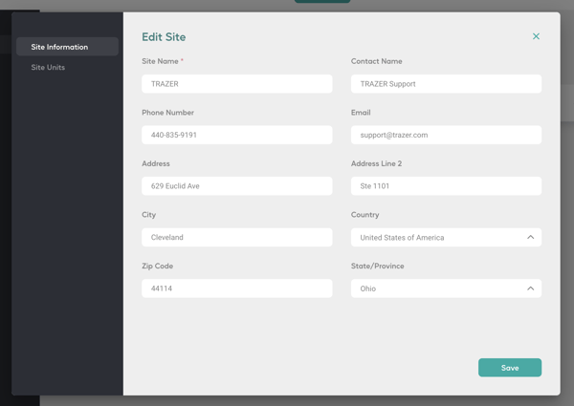Screen dimensions: 574x406
Task: Click the Site Name label
Action: 160,61
